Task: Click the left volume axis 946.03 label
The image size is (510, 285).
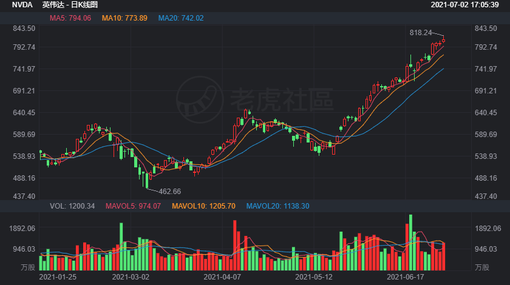Action: coord(24,249)
